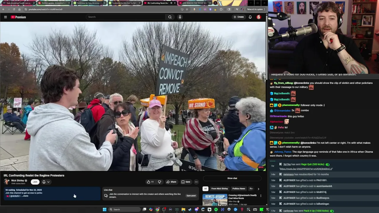Click username fly_from_nilbog in chat
The height and width of the screenshot is (213, 379).
pos(283,83)
